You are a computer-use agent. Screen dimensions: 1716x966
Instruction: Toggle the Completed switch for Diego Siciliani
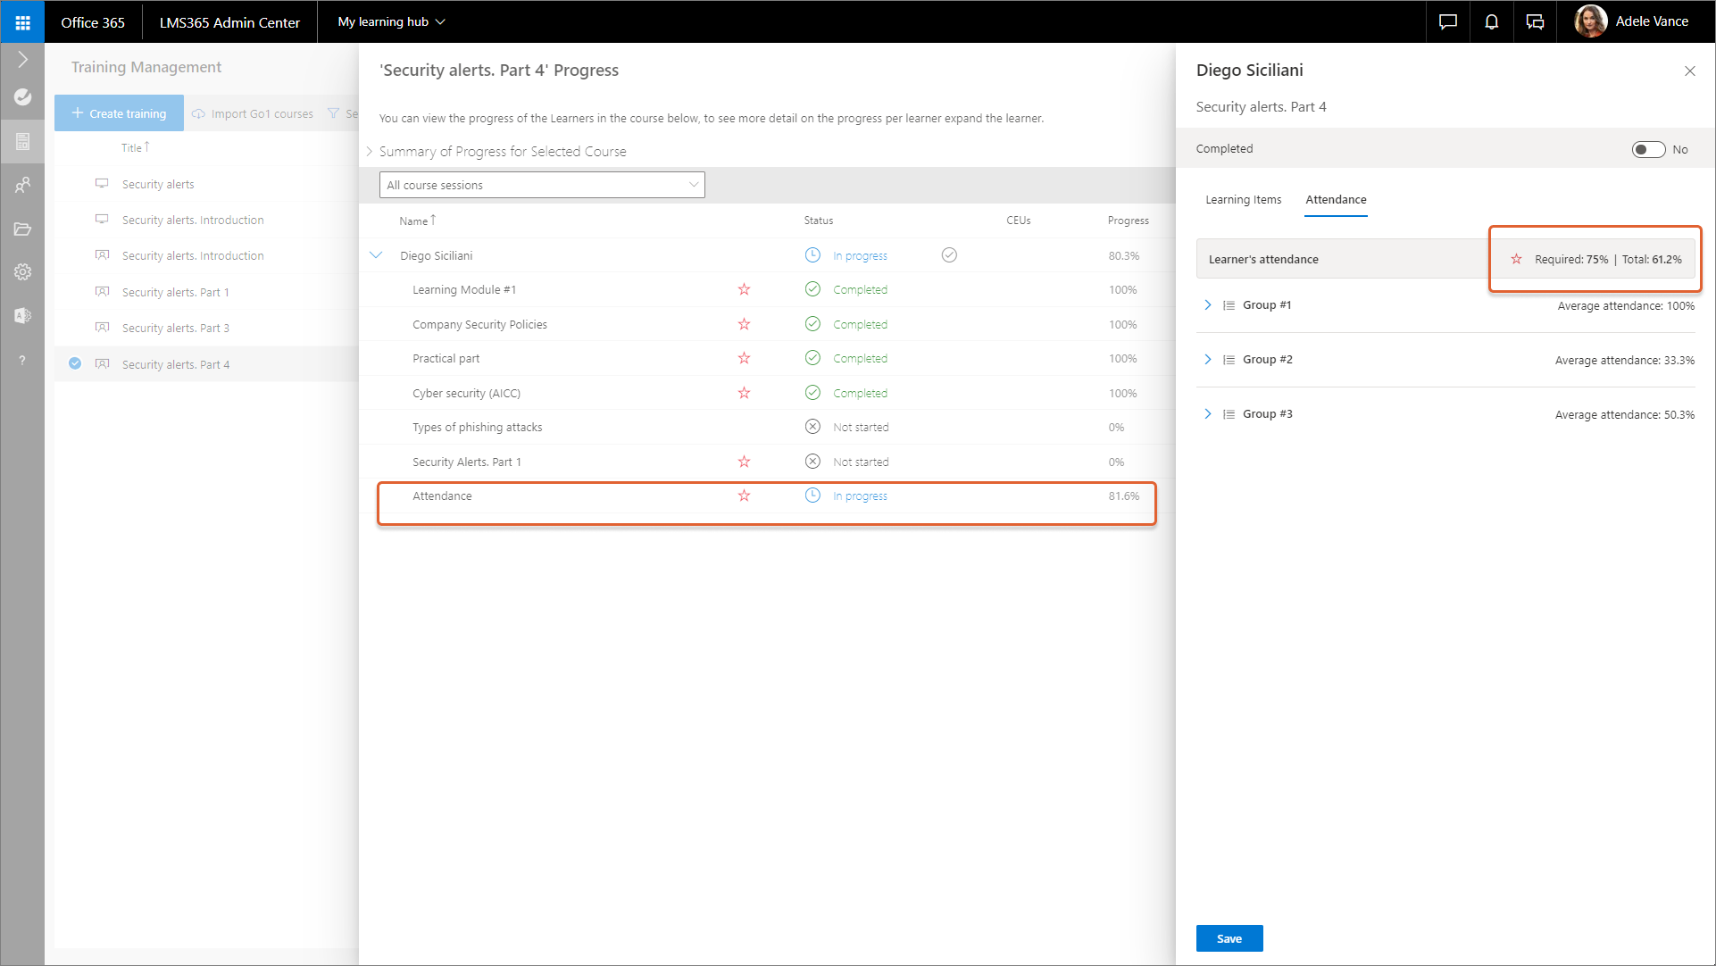1647,149
